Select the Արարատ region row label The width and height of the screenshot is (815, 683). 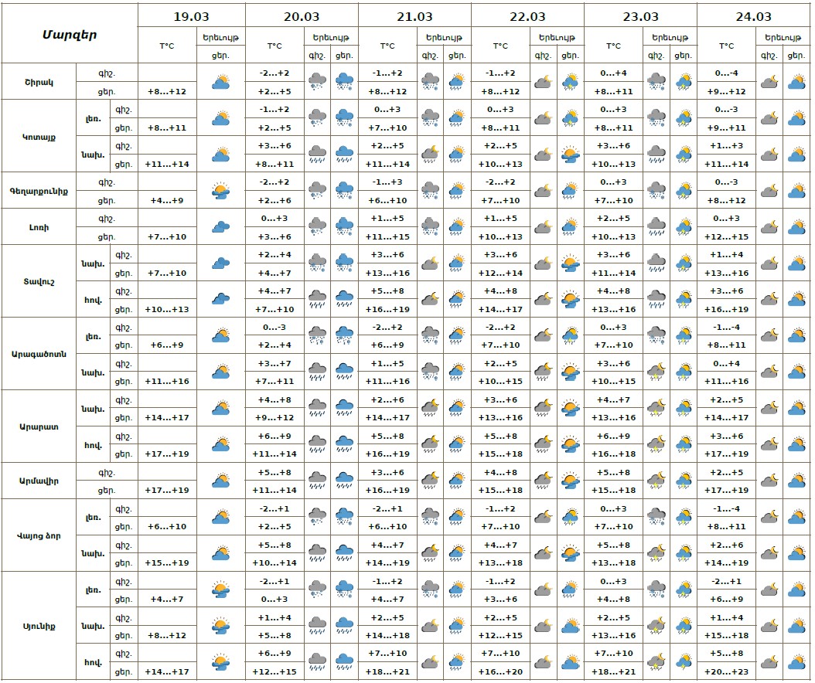point(39,426)
